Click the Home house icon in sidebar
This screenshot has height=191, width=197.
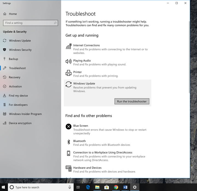5,14
